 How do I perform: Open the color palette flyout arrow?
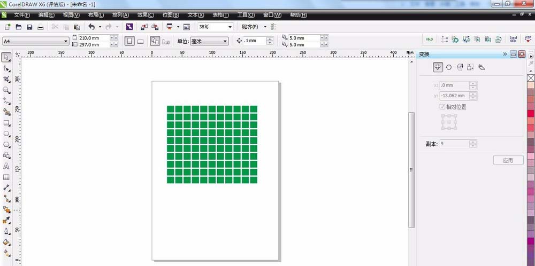coord(531,56)
